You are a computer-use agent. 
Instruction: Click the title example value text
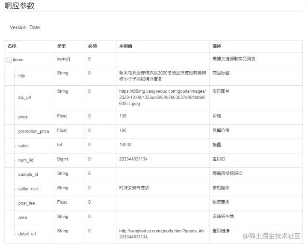163,76
